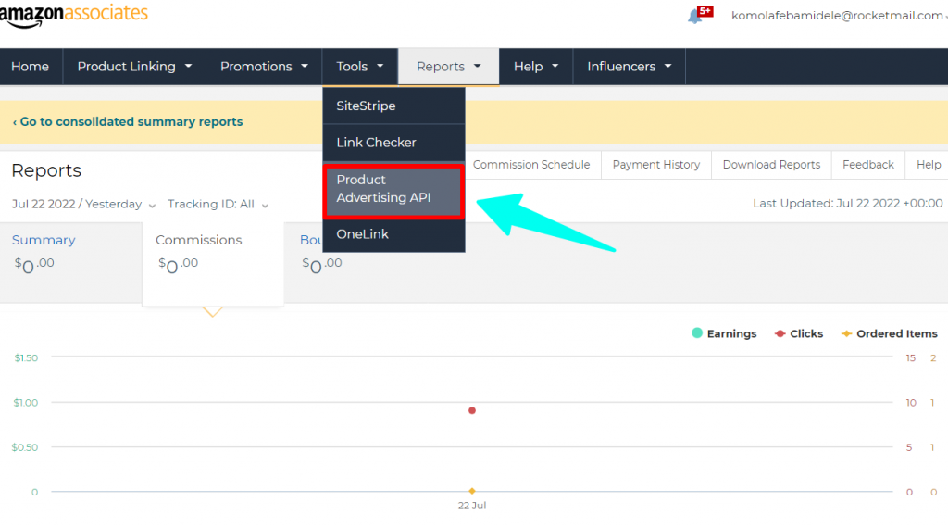This screenshot has width=948, height=526.
Task: Select the Commissions report tab
Action: (213, 264)
